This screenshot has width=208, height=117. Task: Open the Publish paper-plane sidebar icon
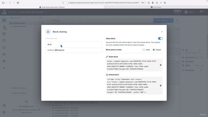click(4, 68)
